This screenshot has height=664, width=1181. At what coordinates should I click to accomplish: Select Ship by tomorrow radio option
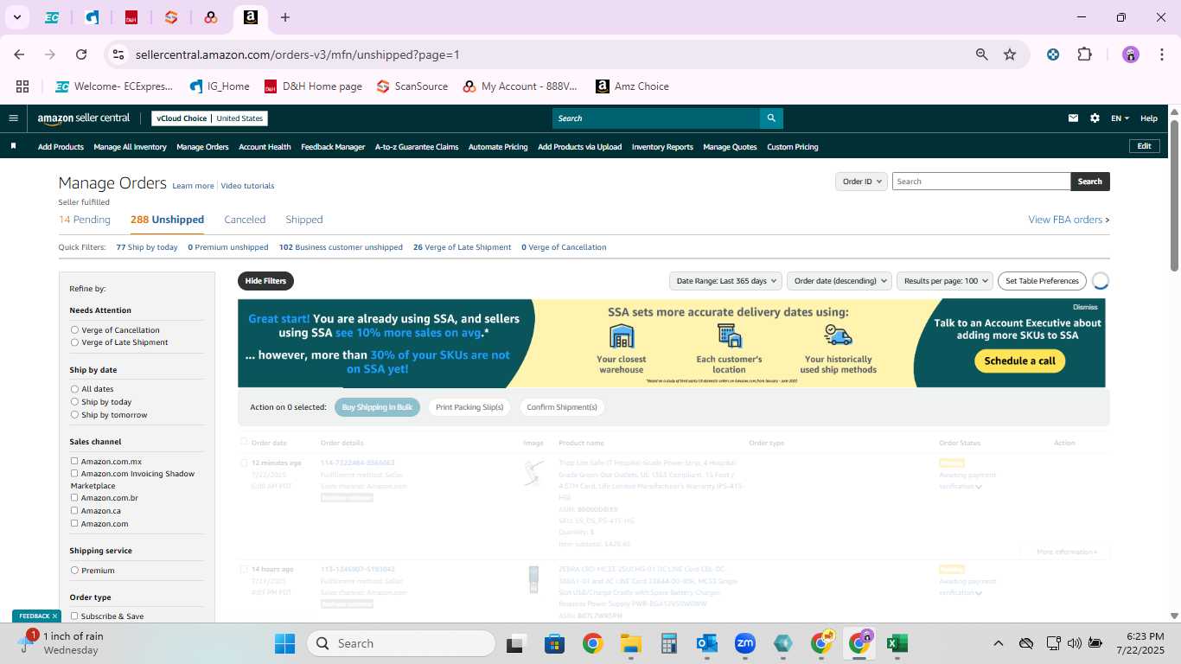point(74,415)
